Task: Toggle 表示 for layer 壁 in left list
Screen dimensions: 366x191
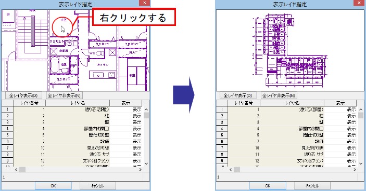Action: click(126, 122)
